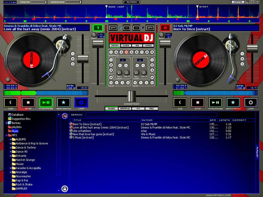Select deck 1 with the green button
The width and height of the screenshot is (263, 197).
97,28
